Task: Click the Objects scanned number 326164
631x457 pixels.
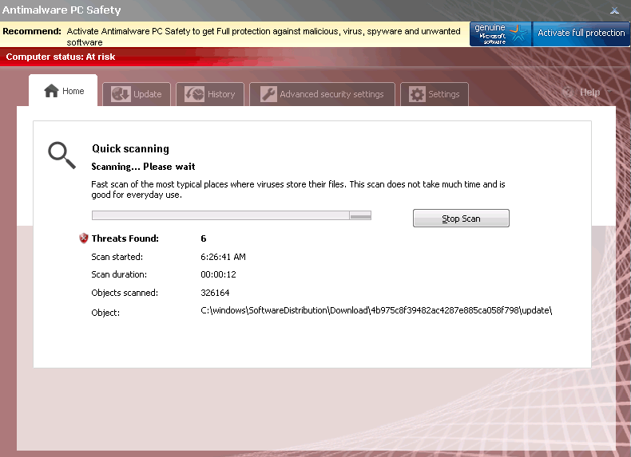Action: [x=215, y=293]
